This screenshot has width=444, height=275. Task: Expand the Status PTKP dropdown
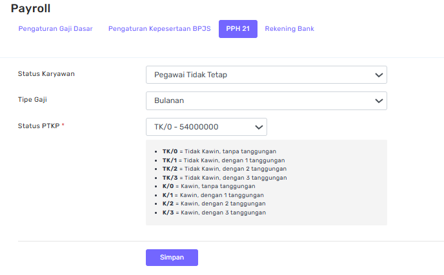pos(207,127)
